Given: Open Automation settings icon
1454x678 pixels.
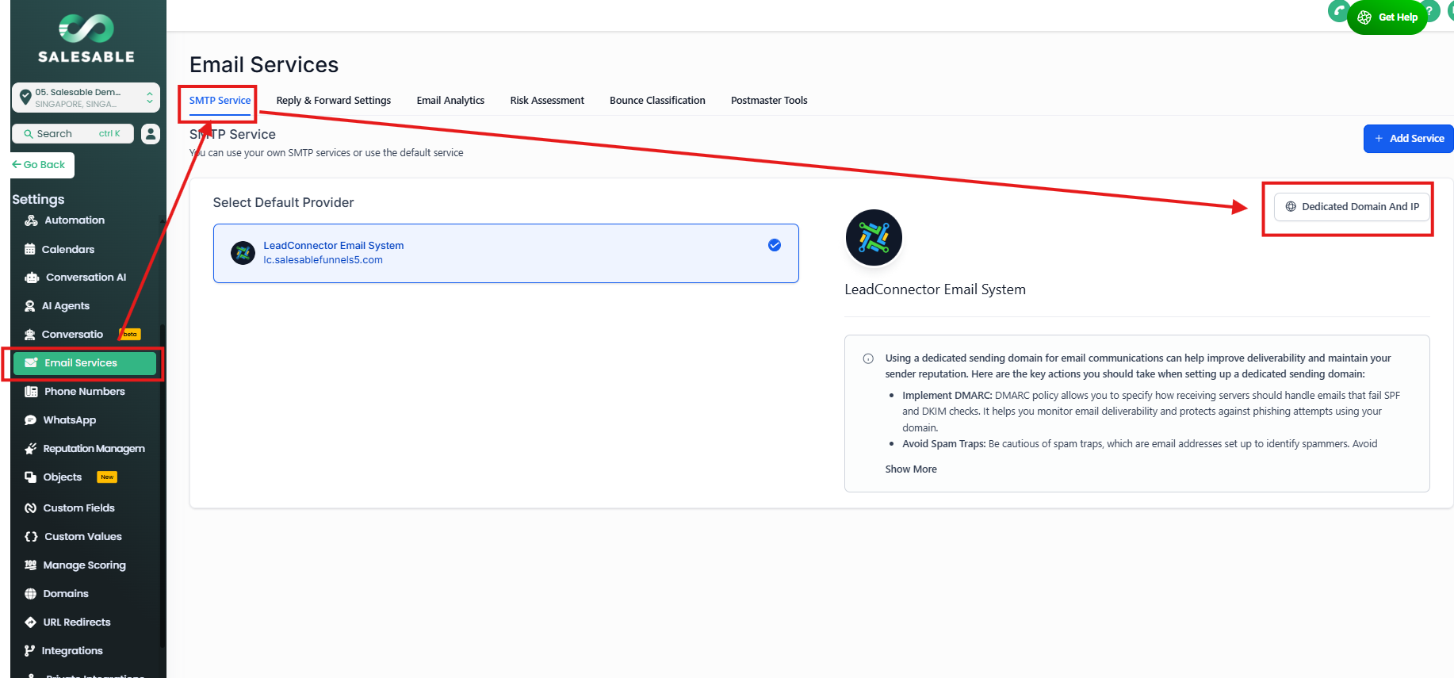Looking at the screenshot, I should [31, 220].
